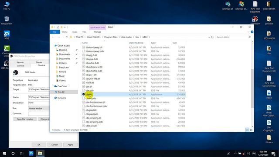Image resolution: width=279 pixels, height=157 pixels.
Task: Click File Explorer taskbar icon
Action: [40, 153]
